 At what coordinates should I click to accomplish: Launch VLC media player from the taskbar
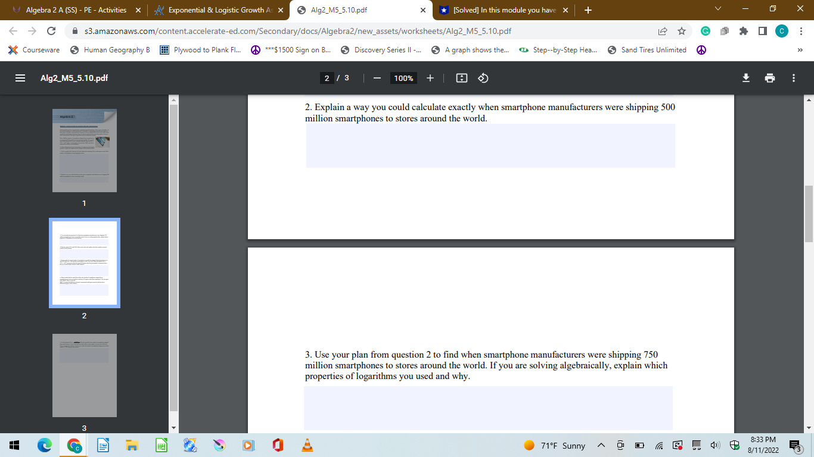coord(307,445)
